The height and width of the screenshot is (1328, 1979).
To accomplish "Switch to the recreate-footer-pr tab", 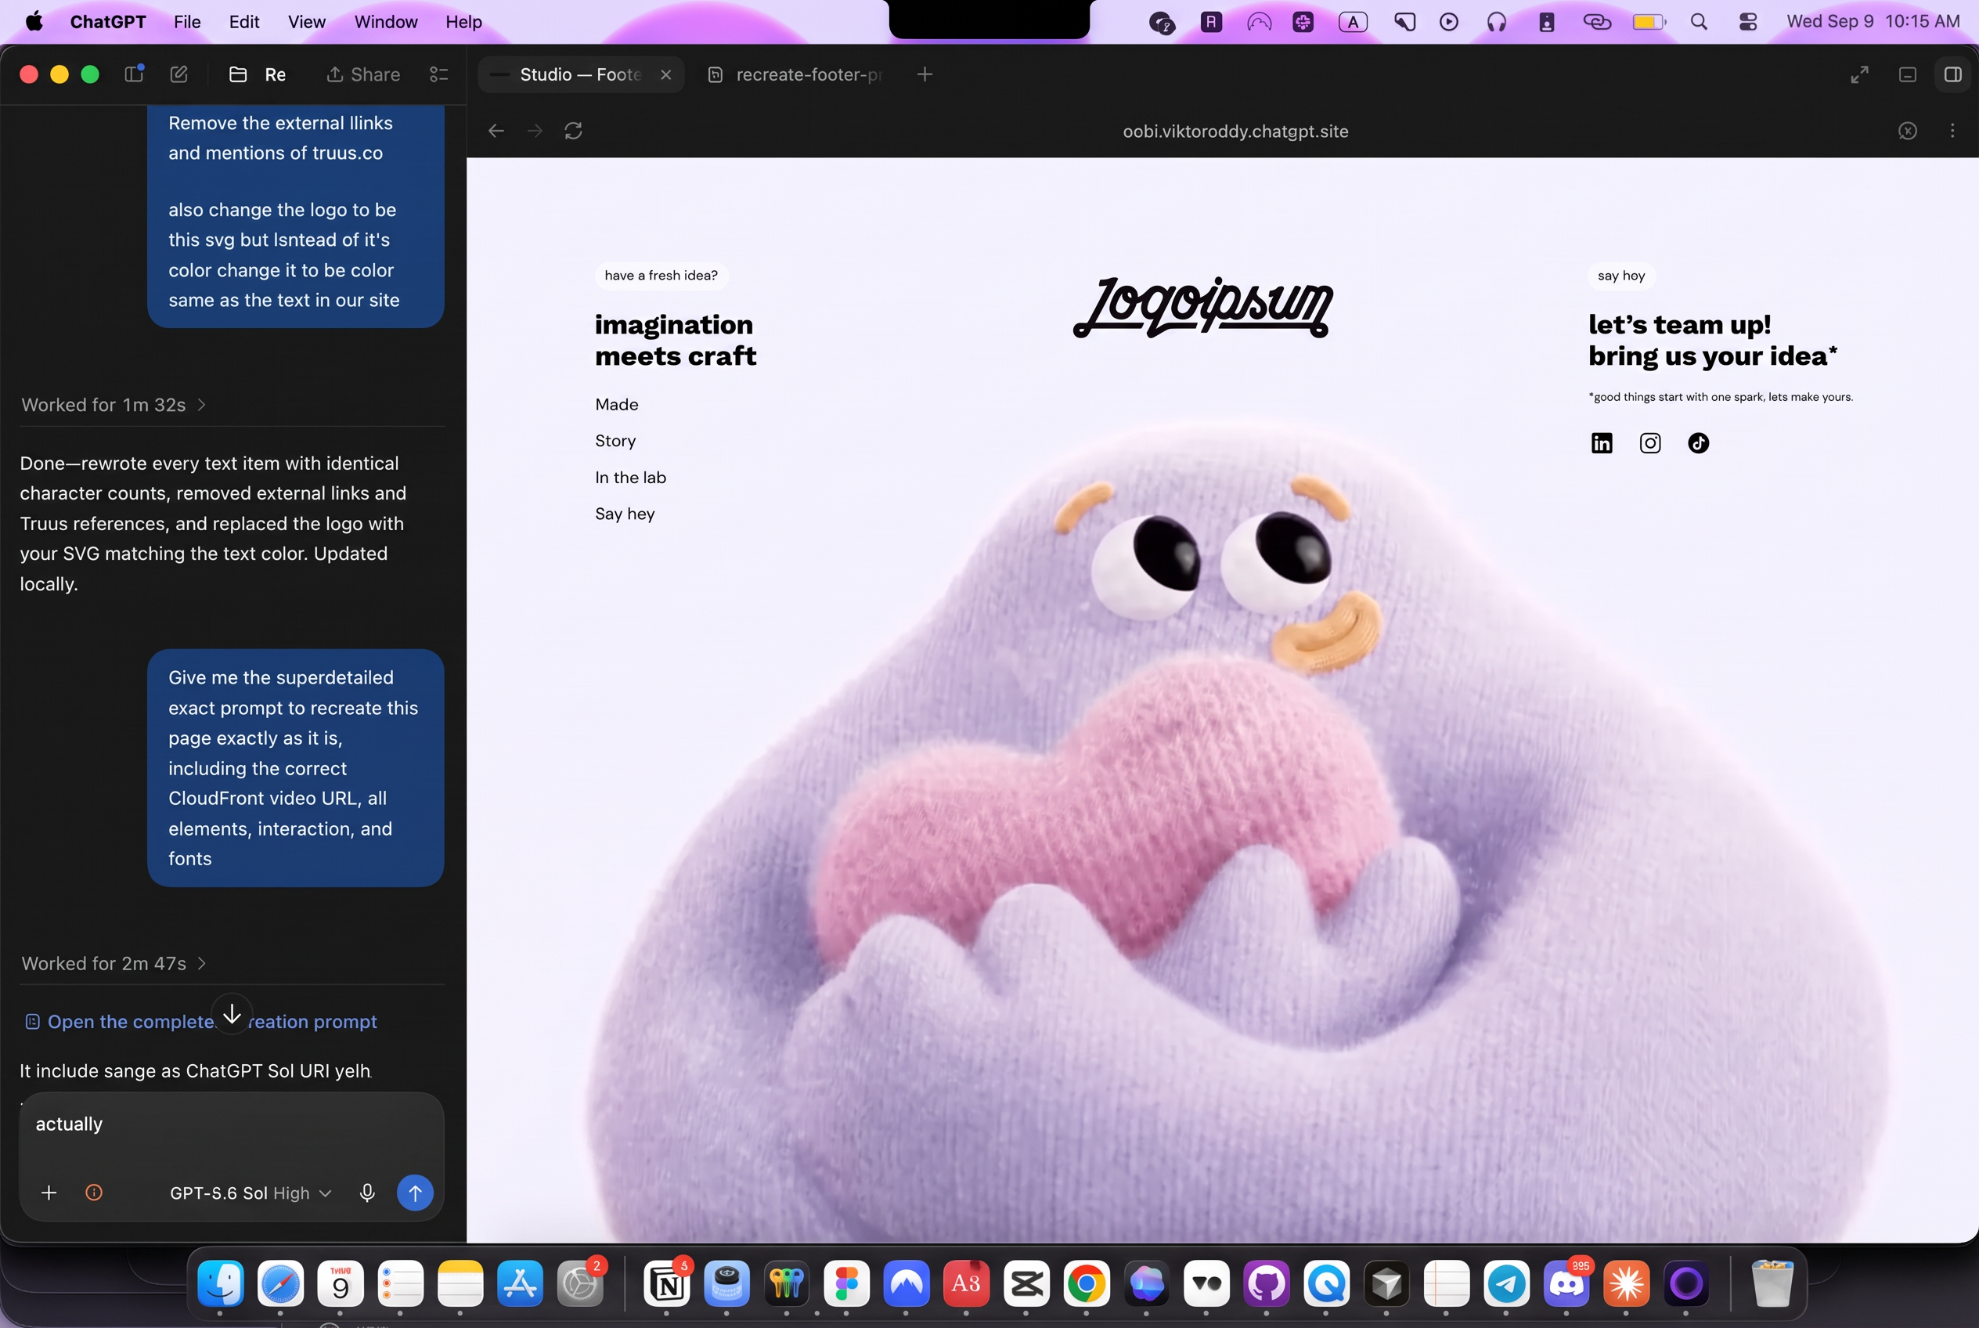I will [798, 74].
